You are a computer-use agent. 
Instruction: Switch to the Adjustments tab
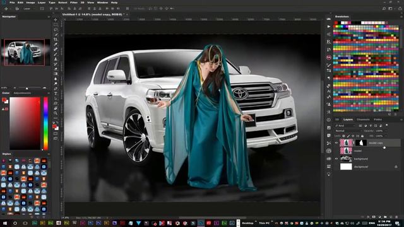[x=22, y=93]
